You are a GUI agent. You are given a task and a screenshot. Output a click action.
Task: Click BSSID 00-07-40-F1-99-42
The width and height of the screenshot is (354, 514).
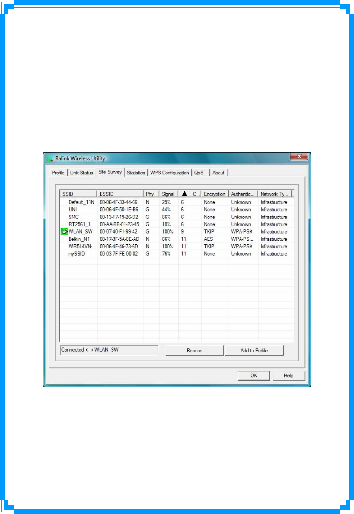pos(118,232)
